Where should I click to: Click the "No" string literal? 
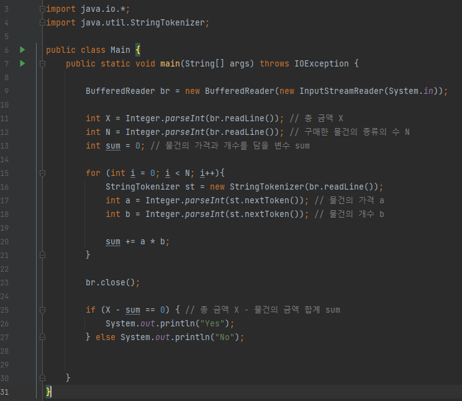225,337
